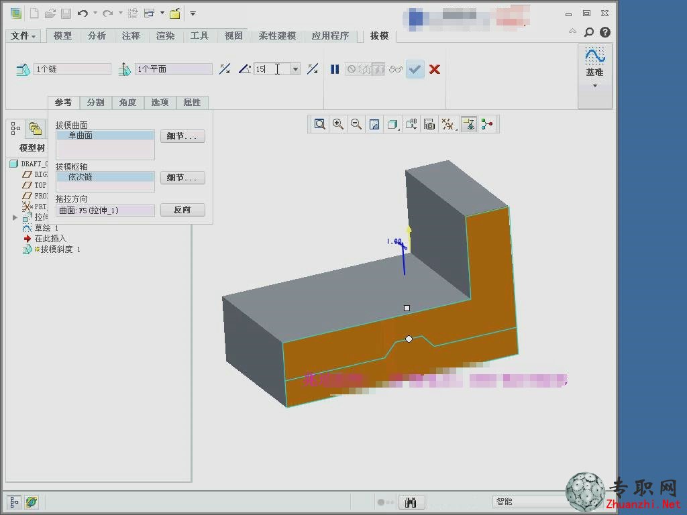Screen dimensions: 687x515
Task: Toggle the annotation display icon
Action: pyautogui.click(x=469, y=124)
